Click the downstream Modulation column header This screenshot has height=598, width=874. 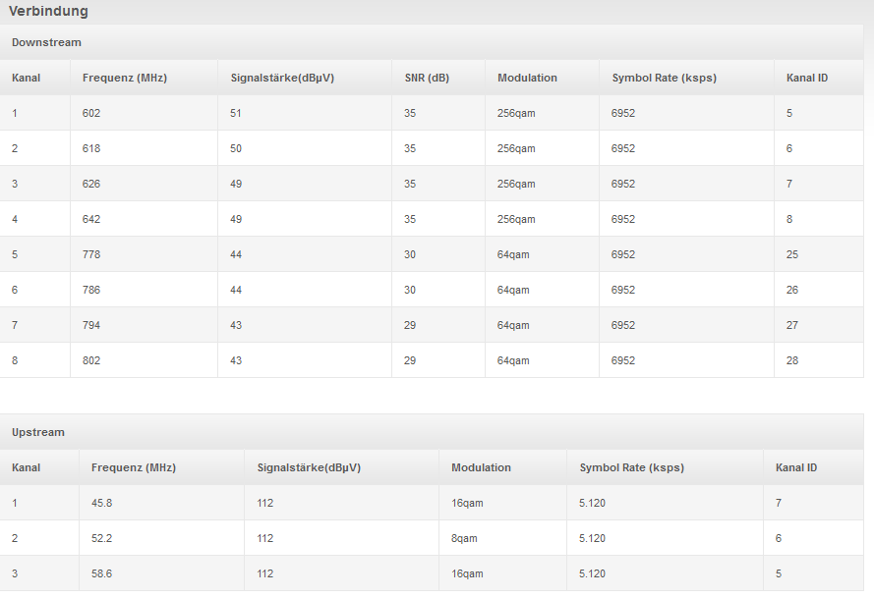(527, 78)
